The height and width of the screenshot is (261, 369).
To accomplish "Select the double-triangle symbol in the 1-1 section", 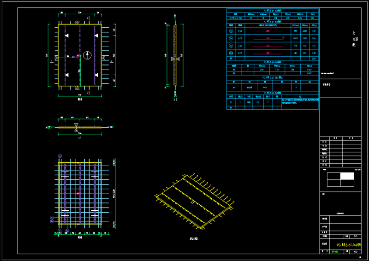I will 76,127.
